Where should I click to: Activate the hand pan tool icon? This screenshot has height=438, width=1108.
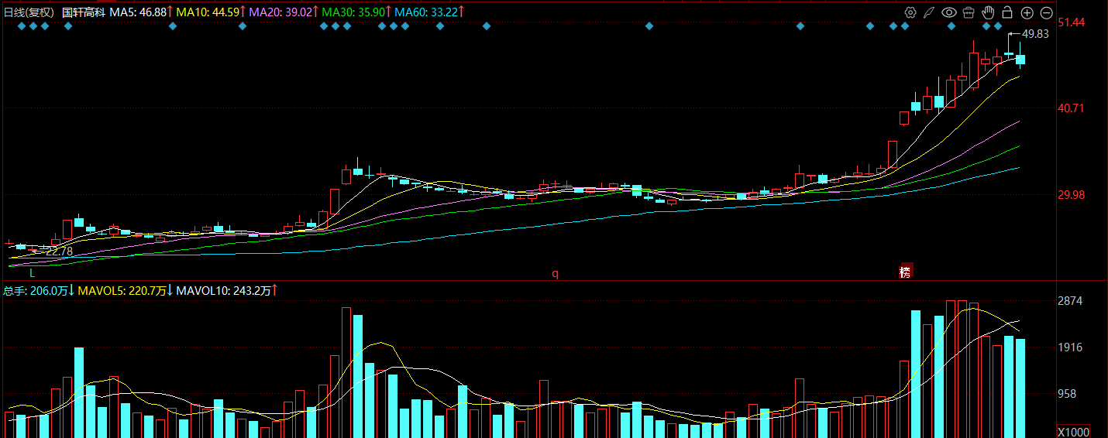[988, 12]
